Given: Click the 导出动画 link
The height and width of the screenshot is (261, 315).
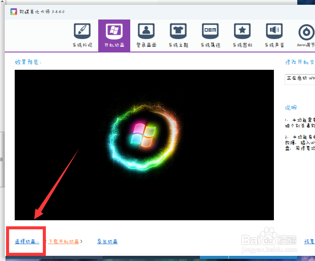Looking at the screenshot, I should 107,241.
